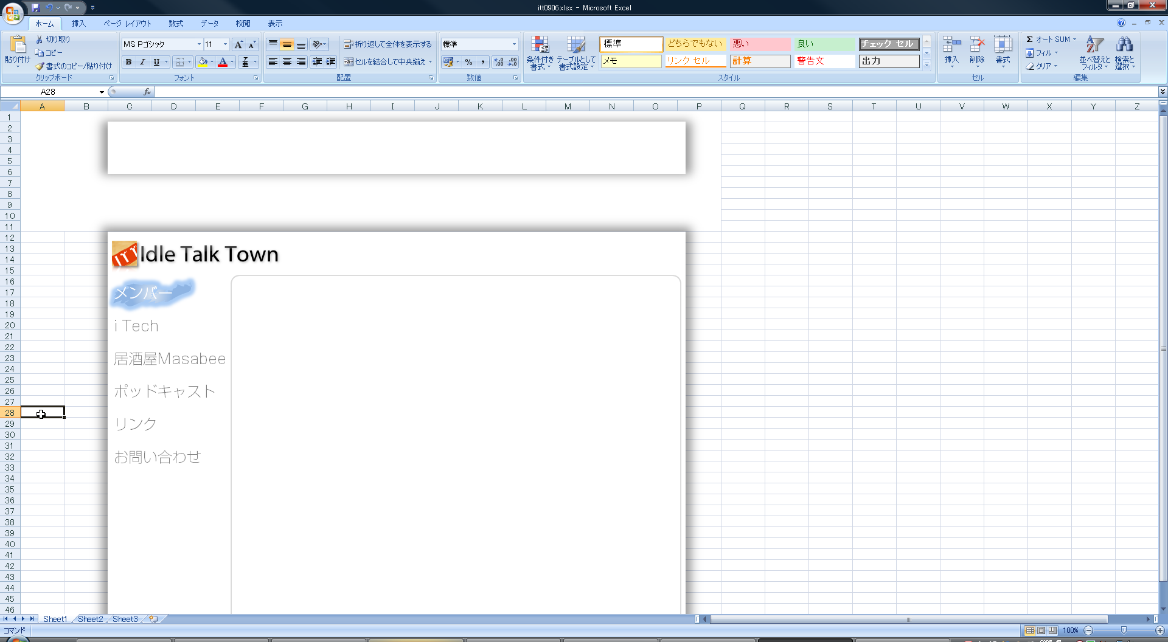Viewport: 1168px width, 642px height.
Task: Increase font size with the large A button
Action: click(238, 44)
